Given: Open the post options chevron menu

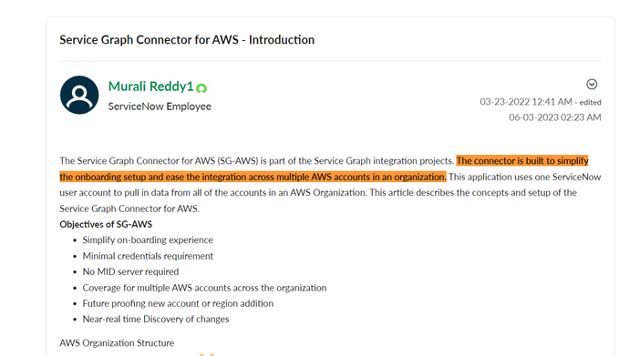Looking at the screenshot, I should (x=592, y=84).
